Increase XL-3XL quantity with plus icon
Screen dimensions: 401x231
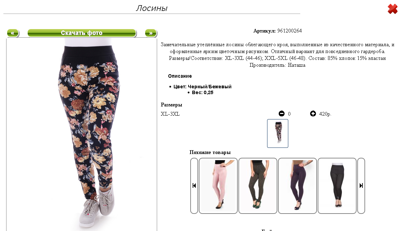click(x=313, y=114)
